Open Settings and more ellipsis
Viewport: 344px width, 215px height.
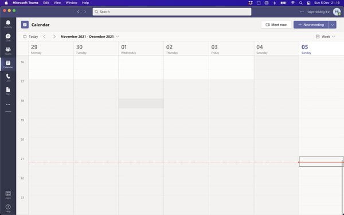point(302,12)
